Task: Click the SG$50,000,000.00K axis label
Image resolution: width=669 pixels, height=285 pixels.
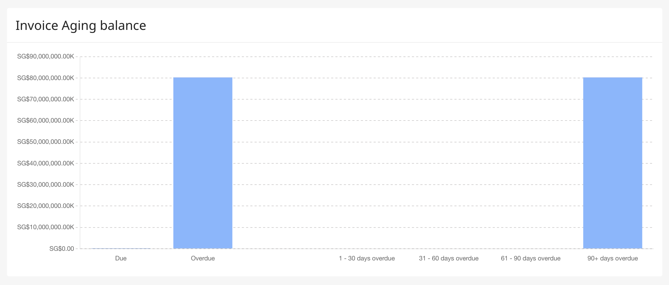Action: [46, 142]
